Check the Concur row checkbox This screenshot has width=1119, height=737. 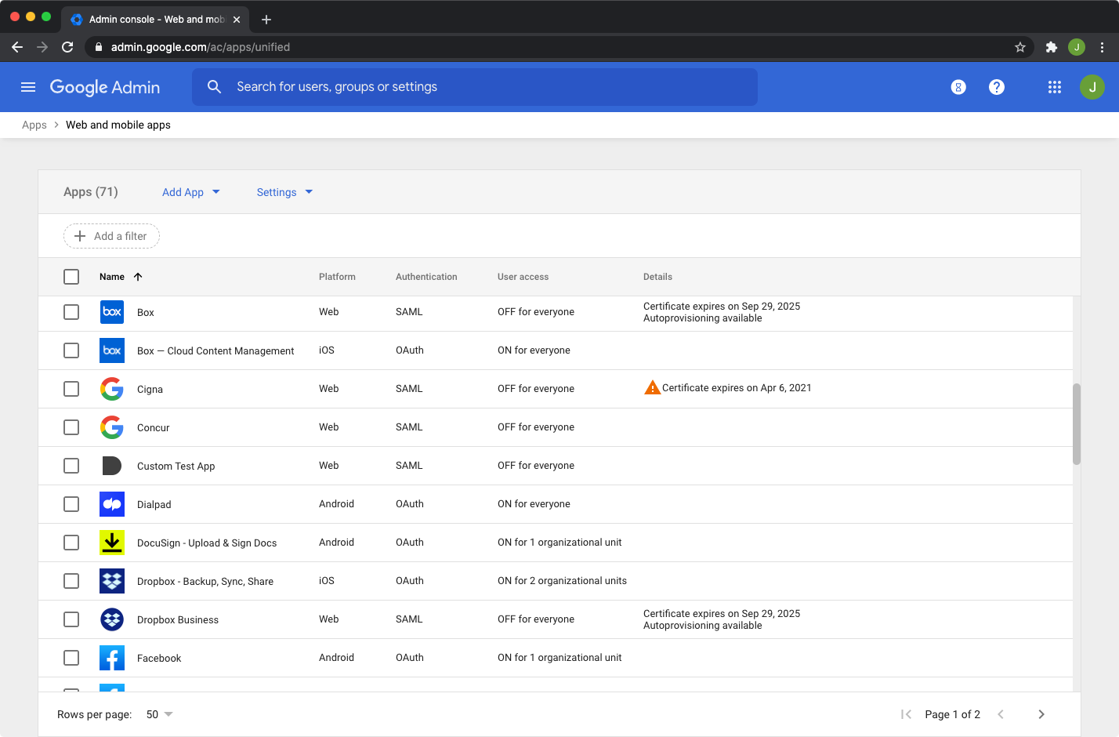[x=71, y=427]
